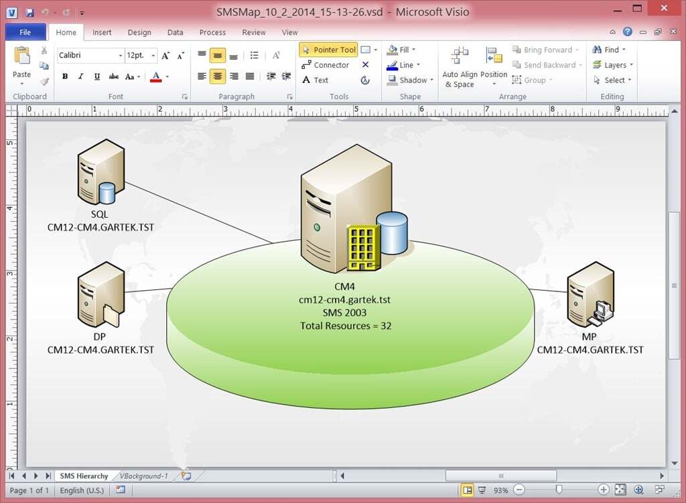Viewport: 686px width, 503px height.
Task: Open the Auto Align & Space tool
Action: click(460, 65)
